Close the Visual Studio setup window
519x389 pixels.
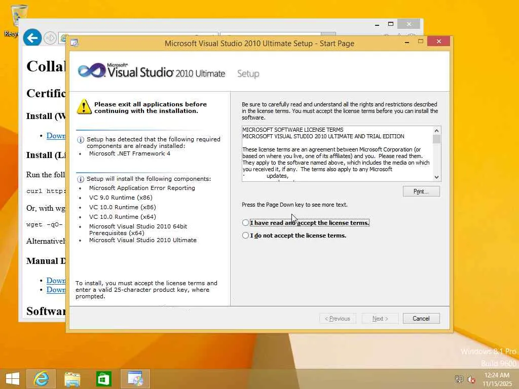point(438,42)
